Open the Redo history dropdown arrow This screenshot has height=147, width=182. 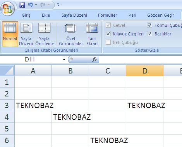point(48,5)
